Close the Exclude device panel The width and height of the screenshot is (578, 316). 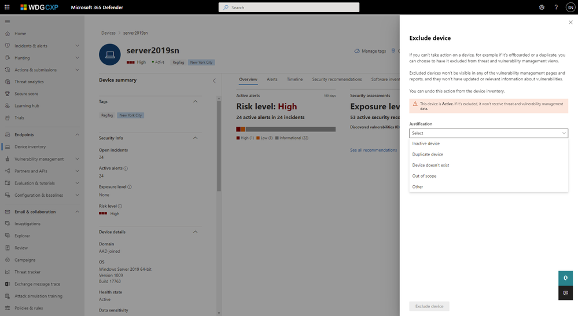tap(570, 23)
